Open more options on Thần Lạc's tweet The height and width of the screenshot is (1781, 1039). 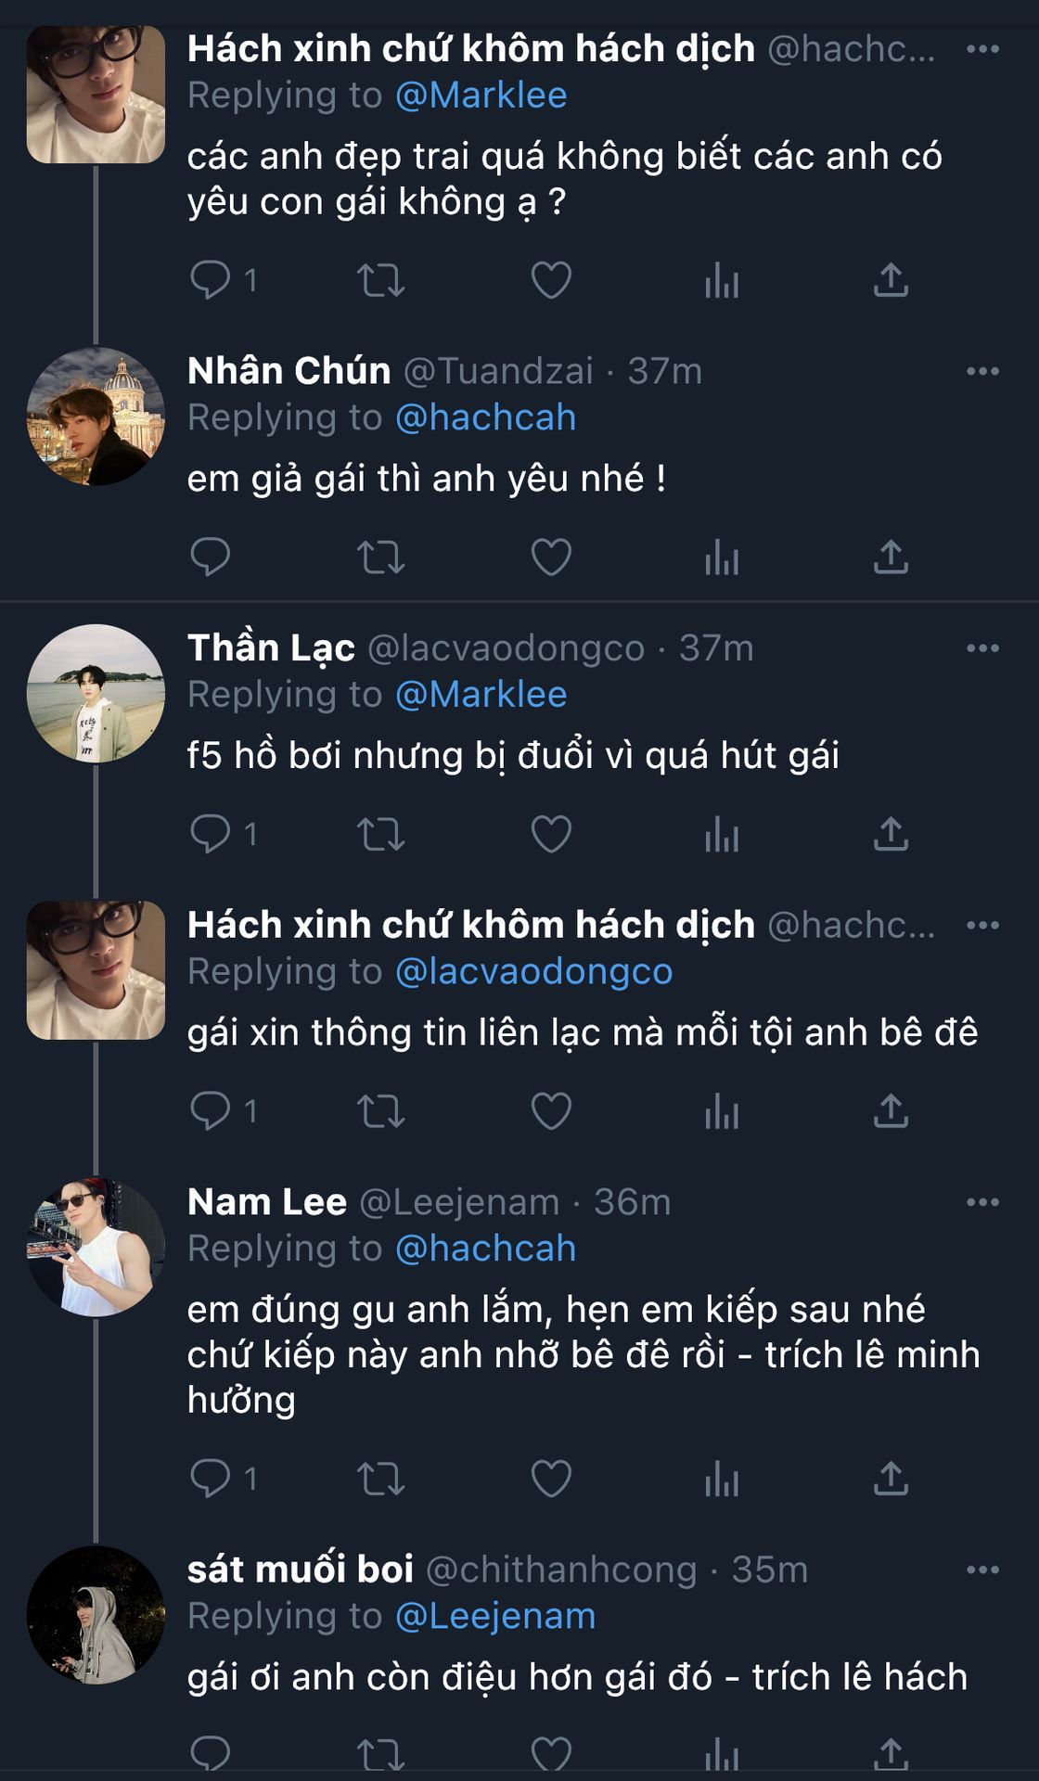(982, 648)
